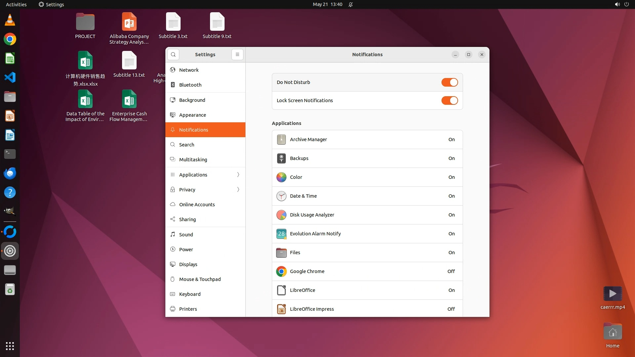
Task: Open the caerrr.mp4 video thumbnail
Action: tap(613, 294)
